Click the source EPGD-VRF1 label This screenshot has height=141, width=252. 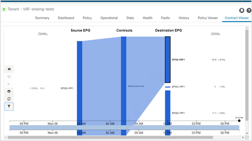(x=67, y=88)
